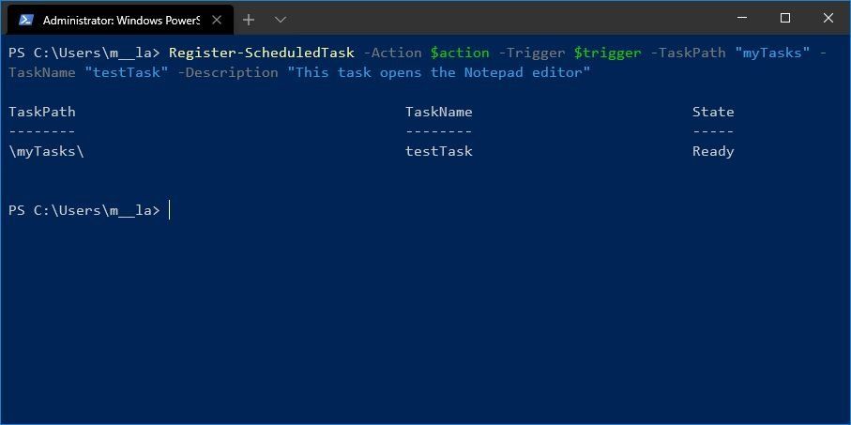Viewport: 851px width, 425px height.
Task: Click the State column header
Action: point(713,112)
